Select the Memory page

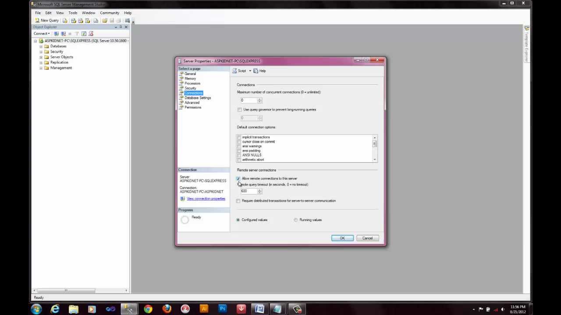point(190,79)
